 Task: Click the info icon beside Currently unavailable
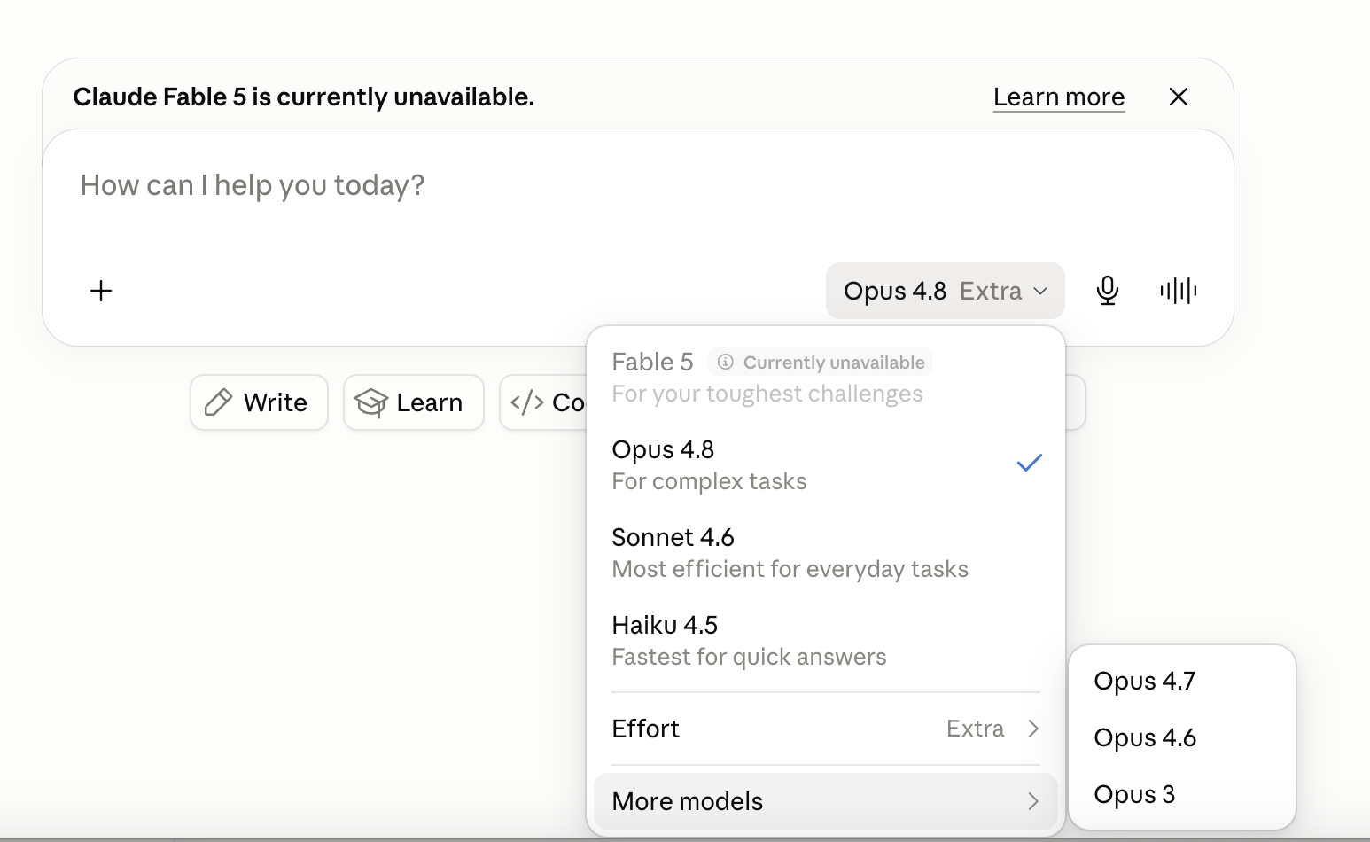(x=725, y=362)
